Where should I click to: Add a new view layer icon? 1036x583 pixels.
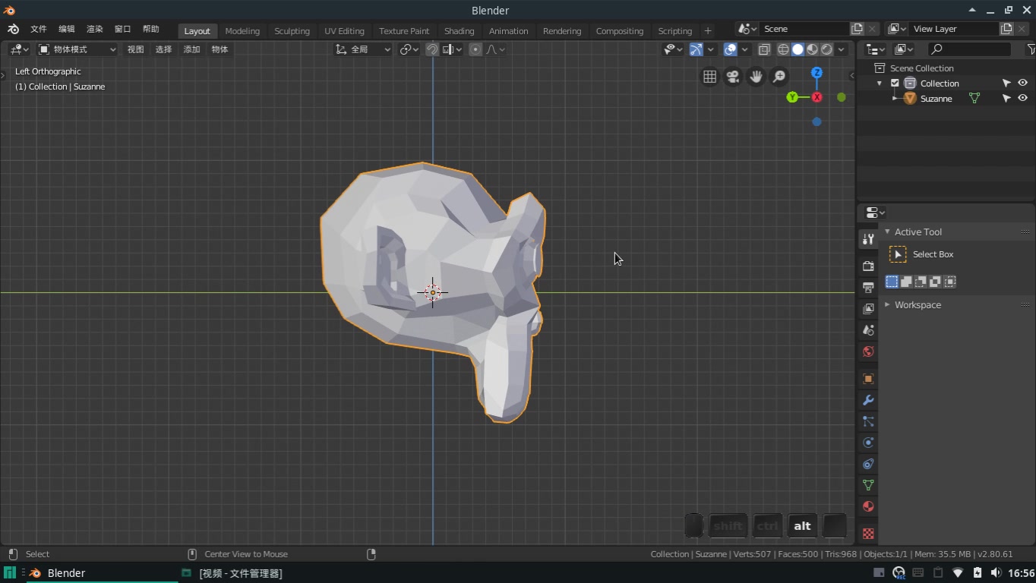tap(1006, 29)
